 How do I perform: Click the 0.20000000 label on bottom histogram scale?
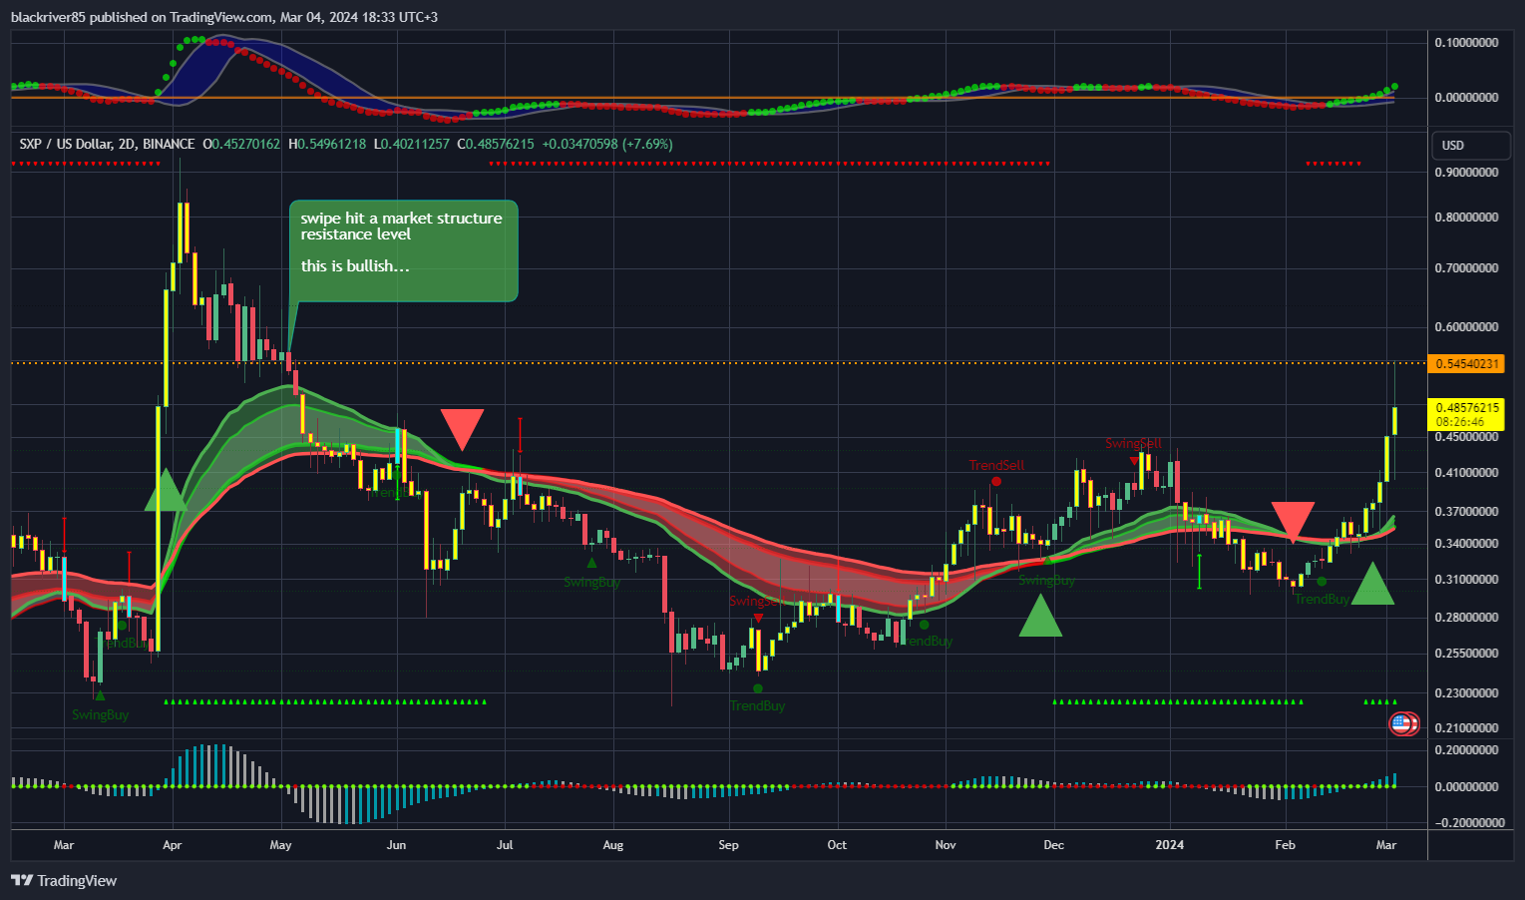[1466, 750]
